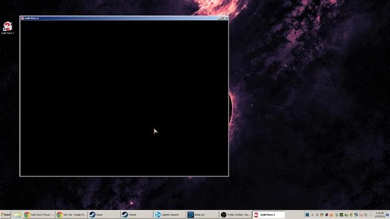Click the Windows Start button
The width and height of the screenshot is (390, 219).
tap(5, 215)
